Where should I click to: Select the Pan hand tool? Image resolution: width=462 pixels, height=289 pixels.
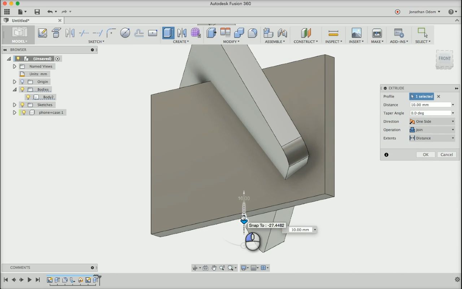pos(214,268)
